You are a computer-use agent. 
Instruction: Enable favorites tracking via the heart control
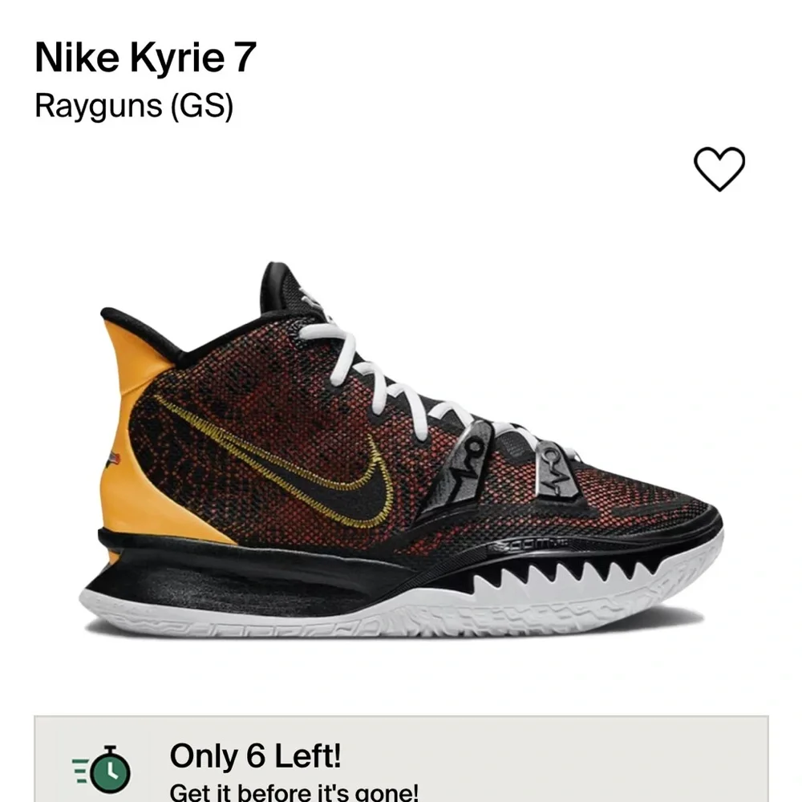pyautogui.click(x=719, y=168)
